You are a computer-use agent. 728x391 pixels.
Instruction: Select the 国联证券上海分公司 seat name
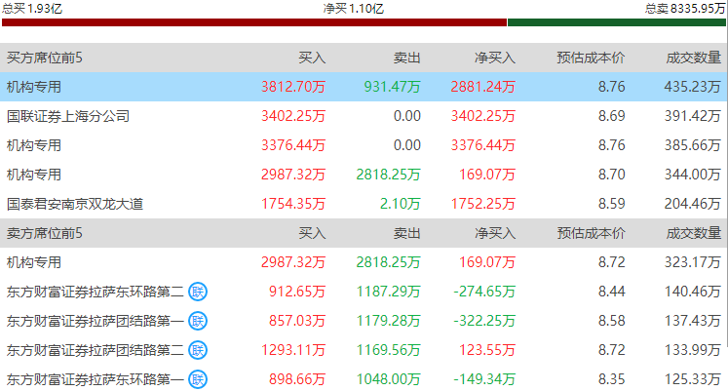(68, 116)
